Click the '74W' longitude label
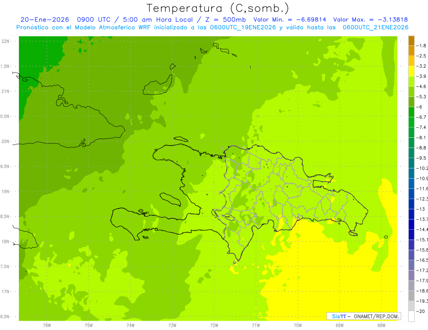This screenshot has height=330, width=428. pos(131,325)
